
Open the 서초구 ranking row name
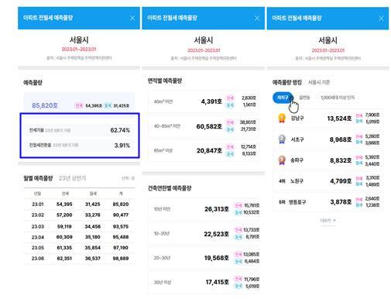297,139
